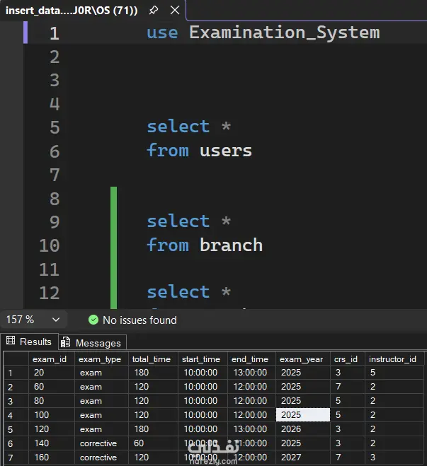Viewport: 427px width, 466px height.
Task: Select row 7 via its row header
Action: [11, 458]
